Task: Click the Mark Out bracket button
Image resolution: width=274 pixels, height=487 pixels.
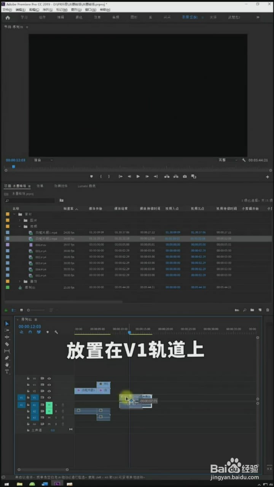Action: (109, 177)
